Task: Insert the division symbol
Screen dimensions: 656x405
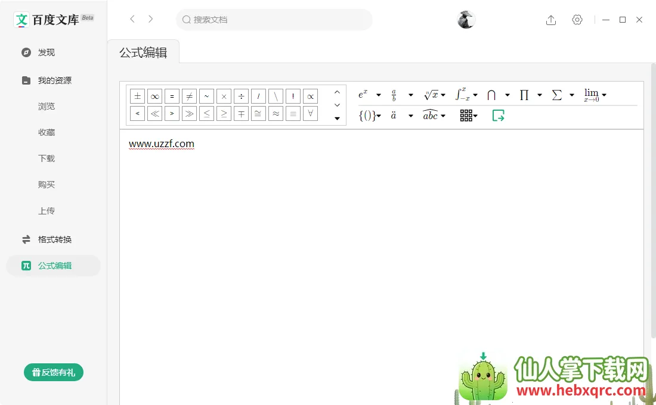Action: (241, 96)
